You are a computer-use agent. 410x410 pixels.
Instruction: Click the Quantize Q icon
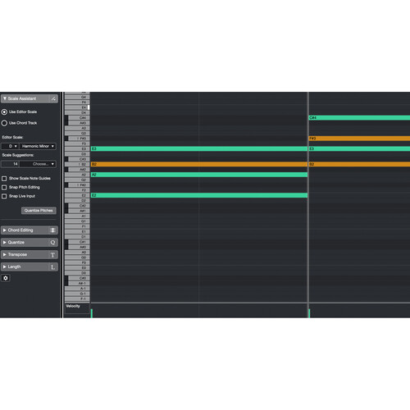pos(52,243)
